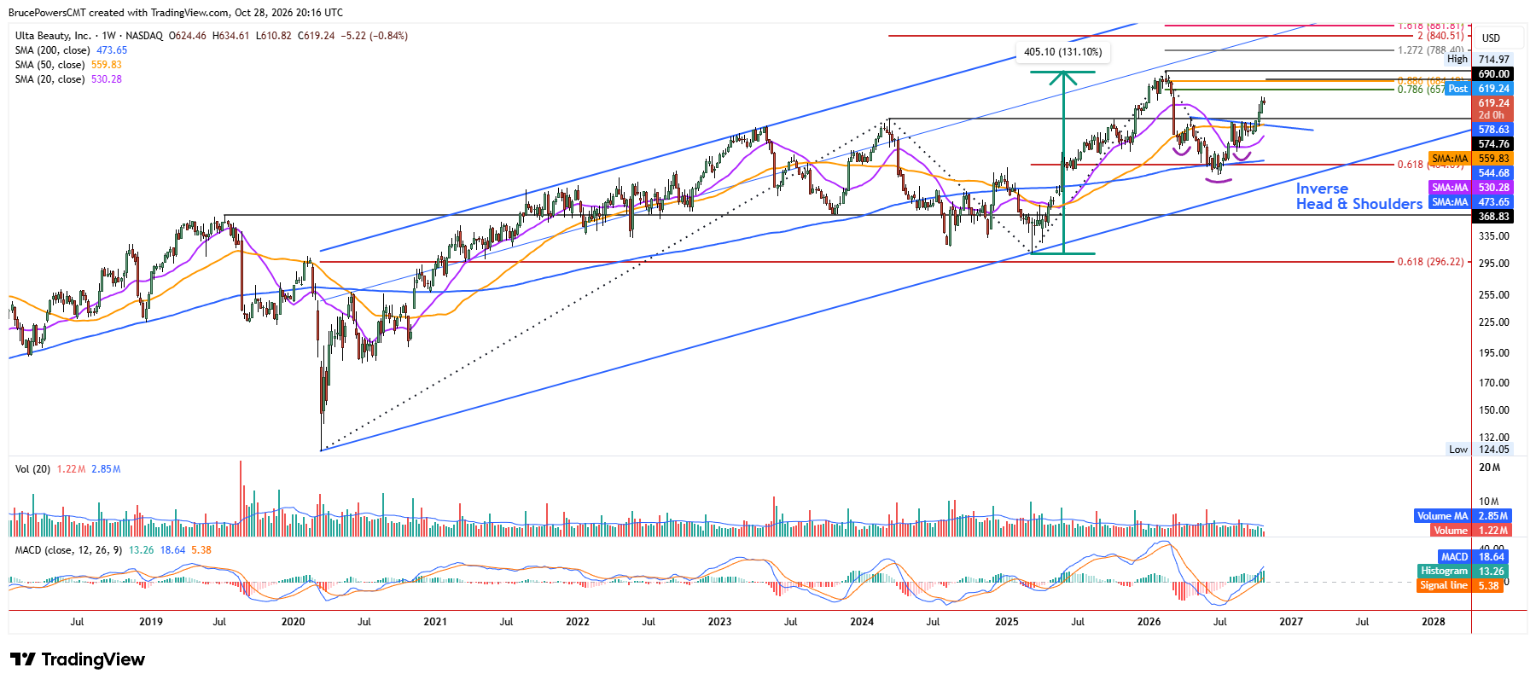The image size is (1536, 685).
Task: Click the 225.00 price axis tick
Action: (x=1494, y=322)
